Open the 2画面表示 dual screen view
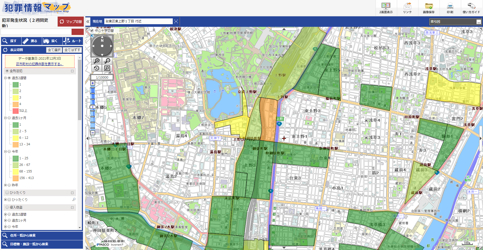The image size is (483, 250). click(386, 8)
